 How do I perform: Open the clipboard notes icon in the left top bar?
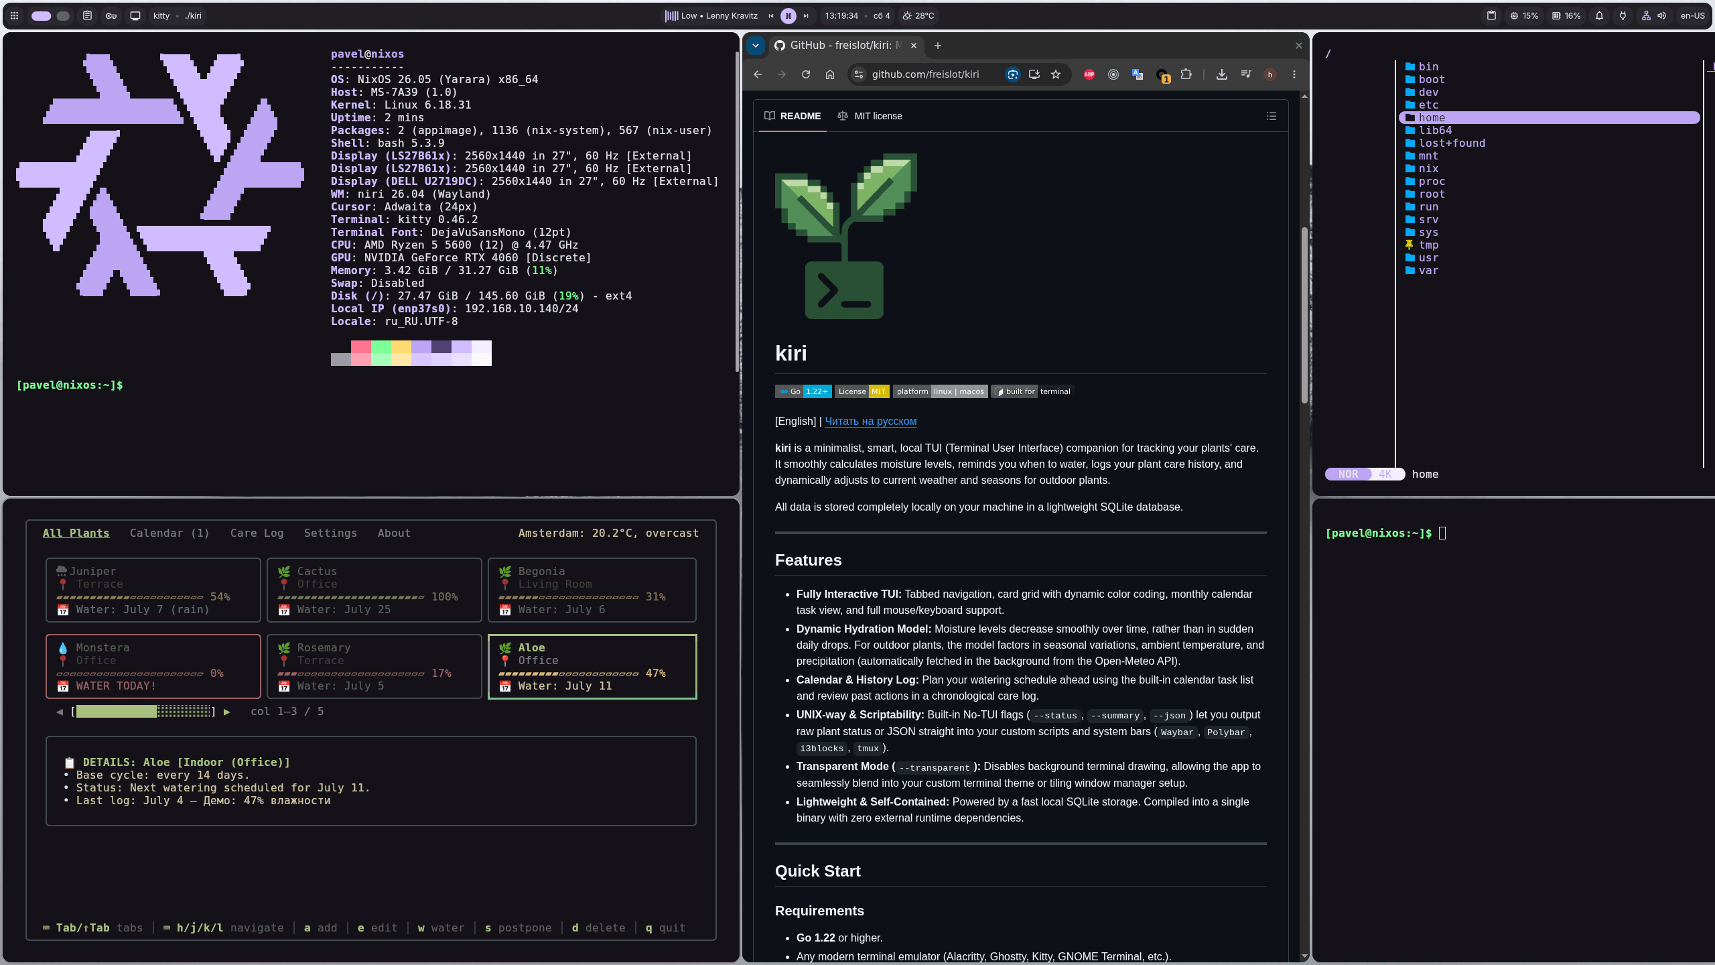pos(87,15)
